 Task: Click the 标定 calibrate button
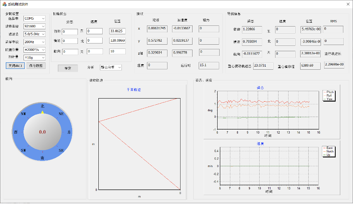(x=68, y=68)
